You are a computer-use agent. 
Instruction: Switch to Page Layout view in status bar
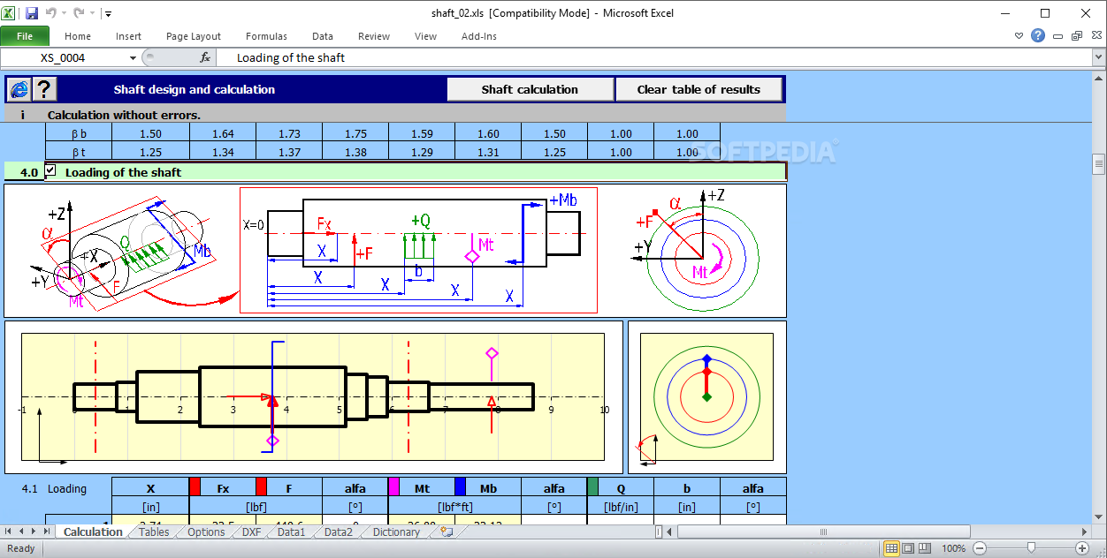pos(908,548)
